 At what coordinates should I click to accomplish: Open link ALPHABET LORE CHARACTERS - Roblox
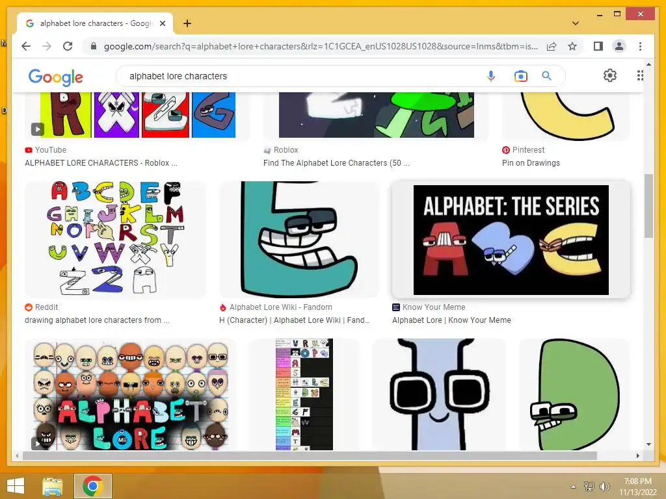pyautogui.click(x=101, y=163)
